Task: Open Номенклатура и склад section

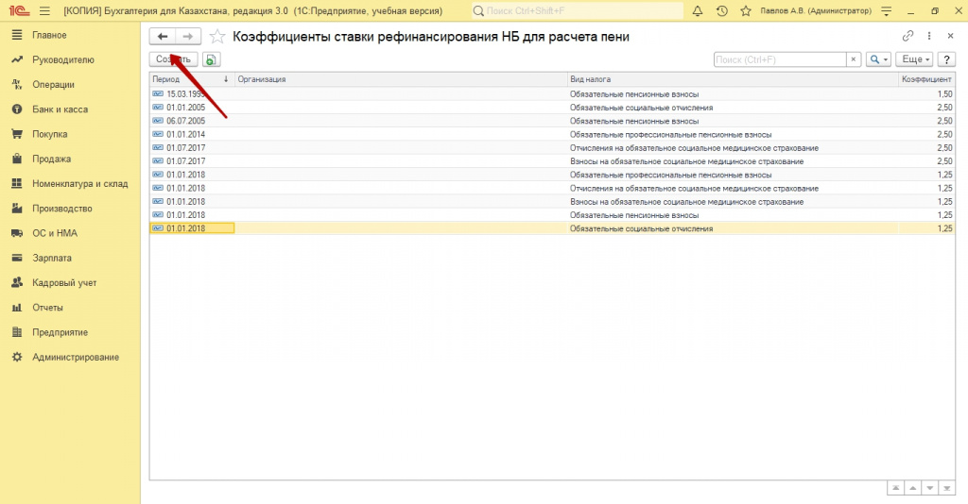Action: [x=79, y=184]
